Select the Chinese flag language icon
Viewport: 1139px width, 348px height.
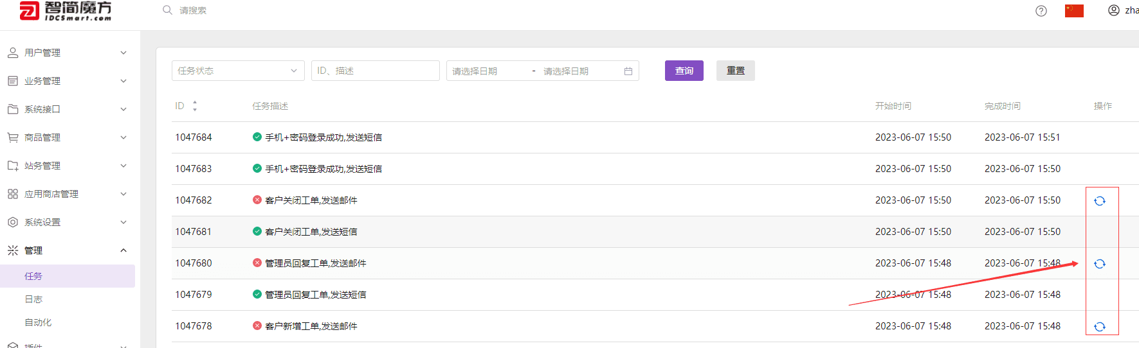1074,11
